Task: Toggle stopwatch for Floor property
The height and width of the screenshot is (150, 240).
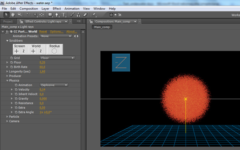Action: (12, 62)
